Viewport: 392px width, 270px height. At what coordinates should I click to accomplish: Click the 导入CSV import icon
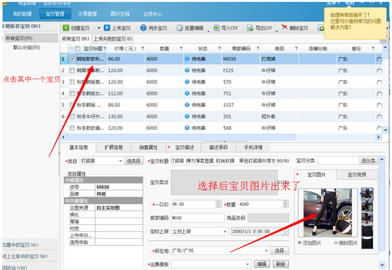pos(216,28)
